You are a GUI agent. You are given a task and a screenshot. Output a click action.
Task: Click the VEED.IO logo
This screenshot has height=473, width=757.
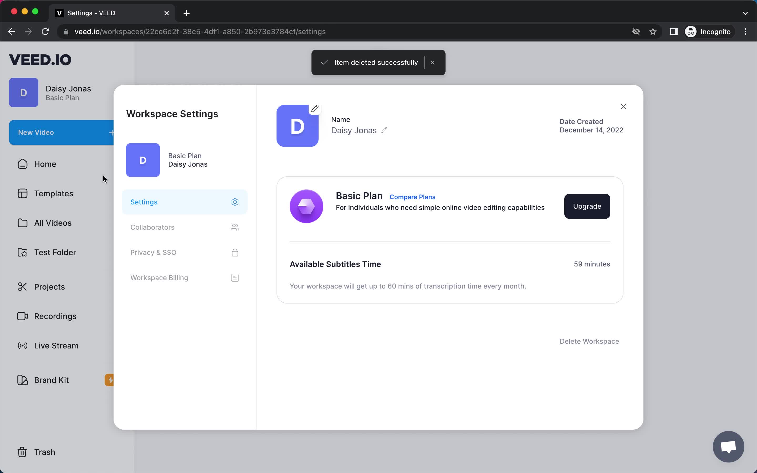pyautogui.click(x=40, y=59)
